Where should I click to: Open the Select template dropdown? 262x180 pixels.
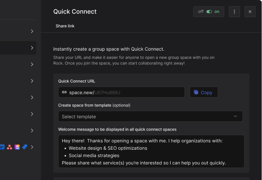click(x=150, y=116)
